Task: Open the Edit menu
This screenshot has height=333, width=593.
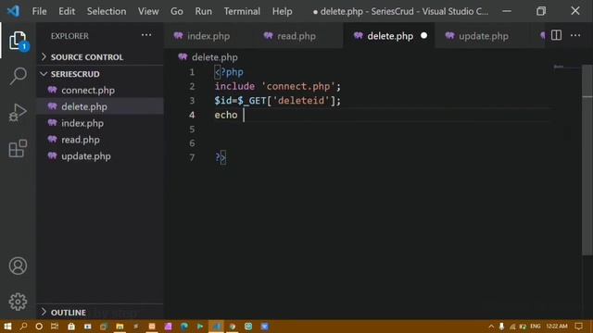Action: coord(67,11)
